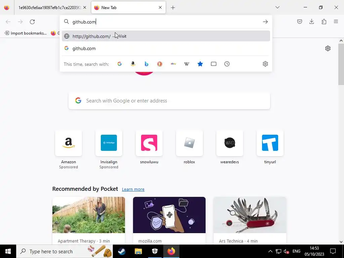The height and width of the screenshot is (258, 344).
Task: Click the Firefox taskbar icon
Action: pyautogui.click(x=171, y=251)
